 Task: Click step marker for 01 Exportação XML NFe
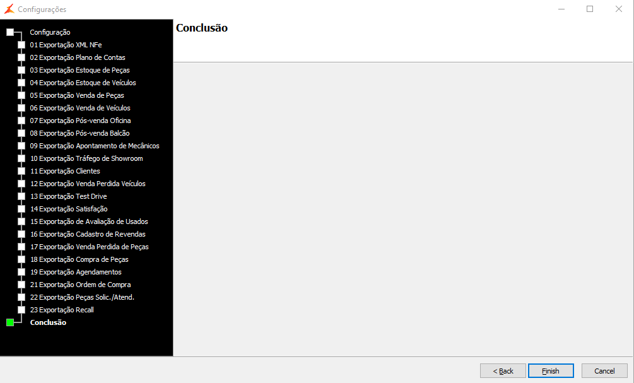pos(21,45)
